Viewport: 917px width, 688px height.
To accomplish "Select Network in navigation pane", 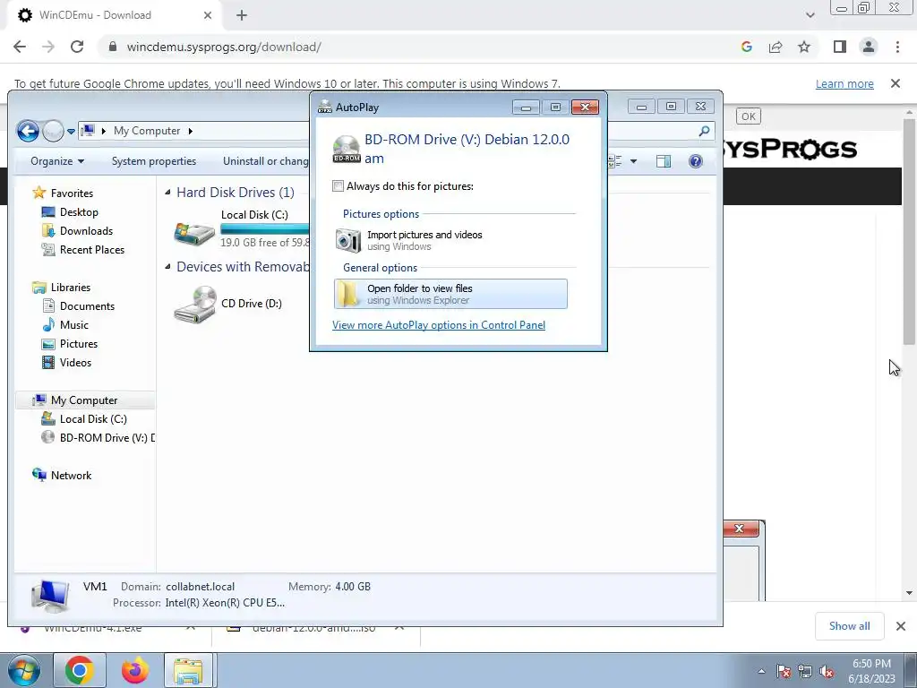I will tap(71, 476).
